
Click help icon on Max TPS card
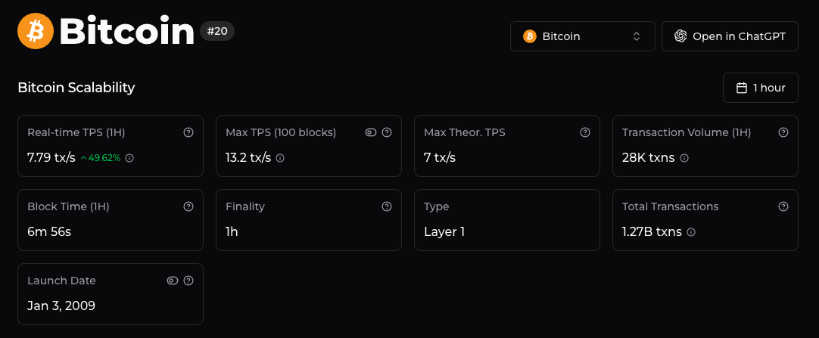coord(387,132)
